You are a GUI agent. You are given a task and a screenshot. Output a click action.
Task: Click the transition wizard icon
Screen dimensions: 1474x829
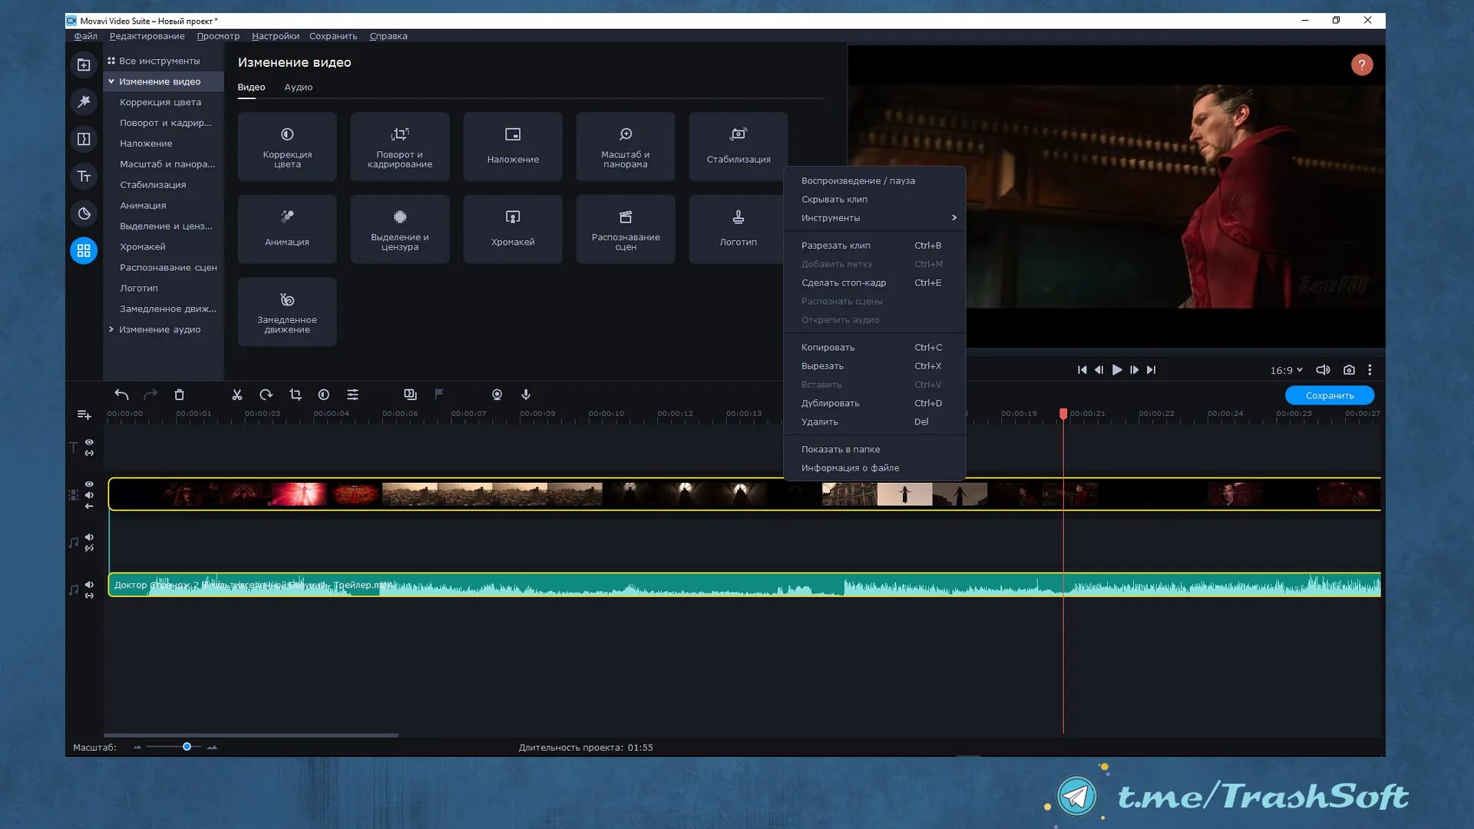[x=411, y=395]
